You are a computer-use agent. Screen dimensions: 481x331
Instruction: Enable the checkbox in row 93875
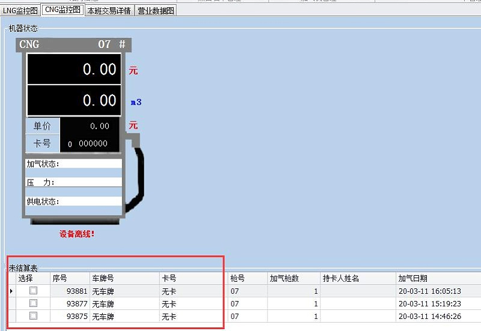coord(34,316)
